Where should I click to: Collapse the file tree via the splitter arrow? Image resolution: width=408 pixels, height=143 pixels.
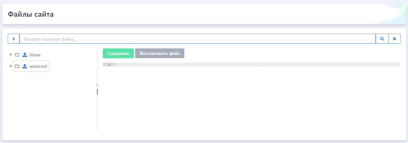[x=97, y=85]
